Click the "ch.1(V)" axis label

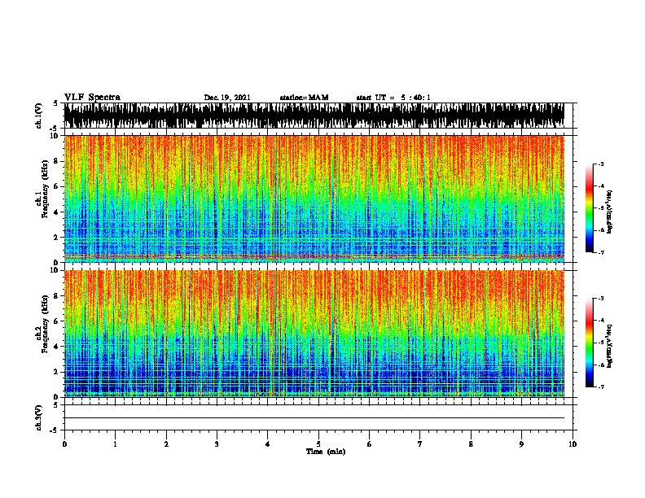38,116
